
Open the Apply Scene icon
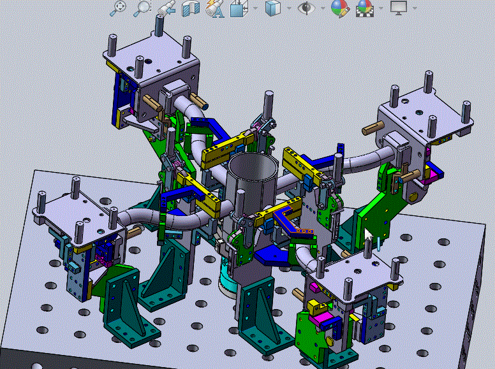[365, 8]
